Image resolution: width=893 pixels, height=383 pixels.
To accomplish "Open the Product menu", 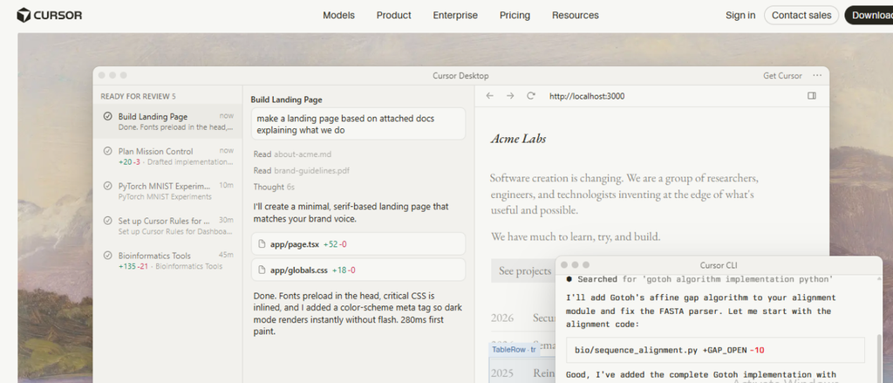I will pos(393,16).
